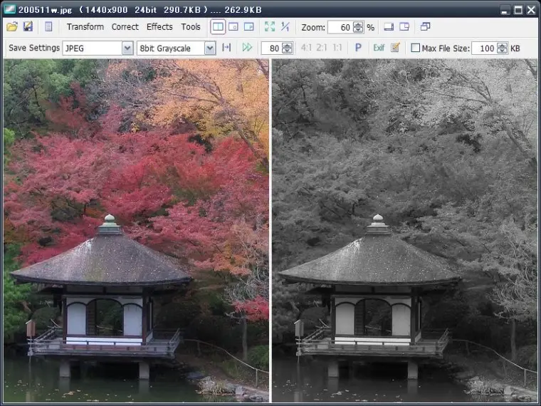Click the Max File Size value field
The image size is (541, 406).
pos(484,48)
